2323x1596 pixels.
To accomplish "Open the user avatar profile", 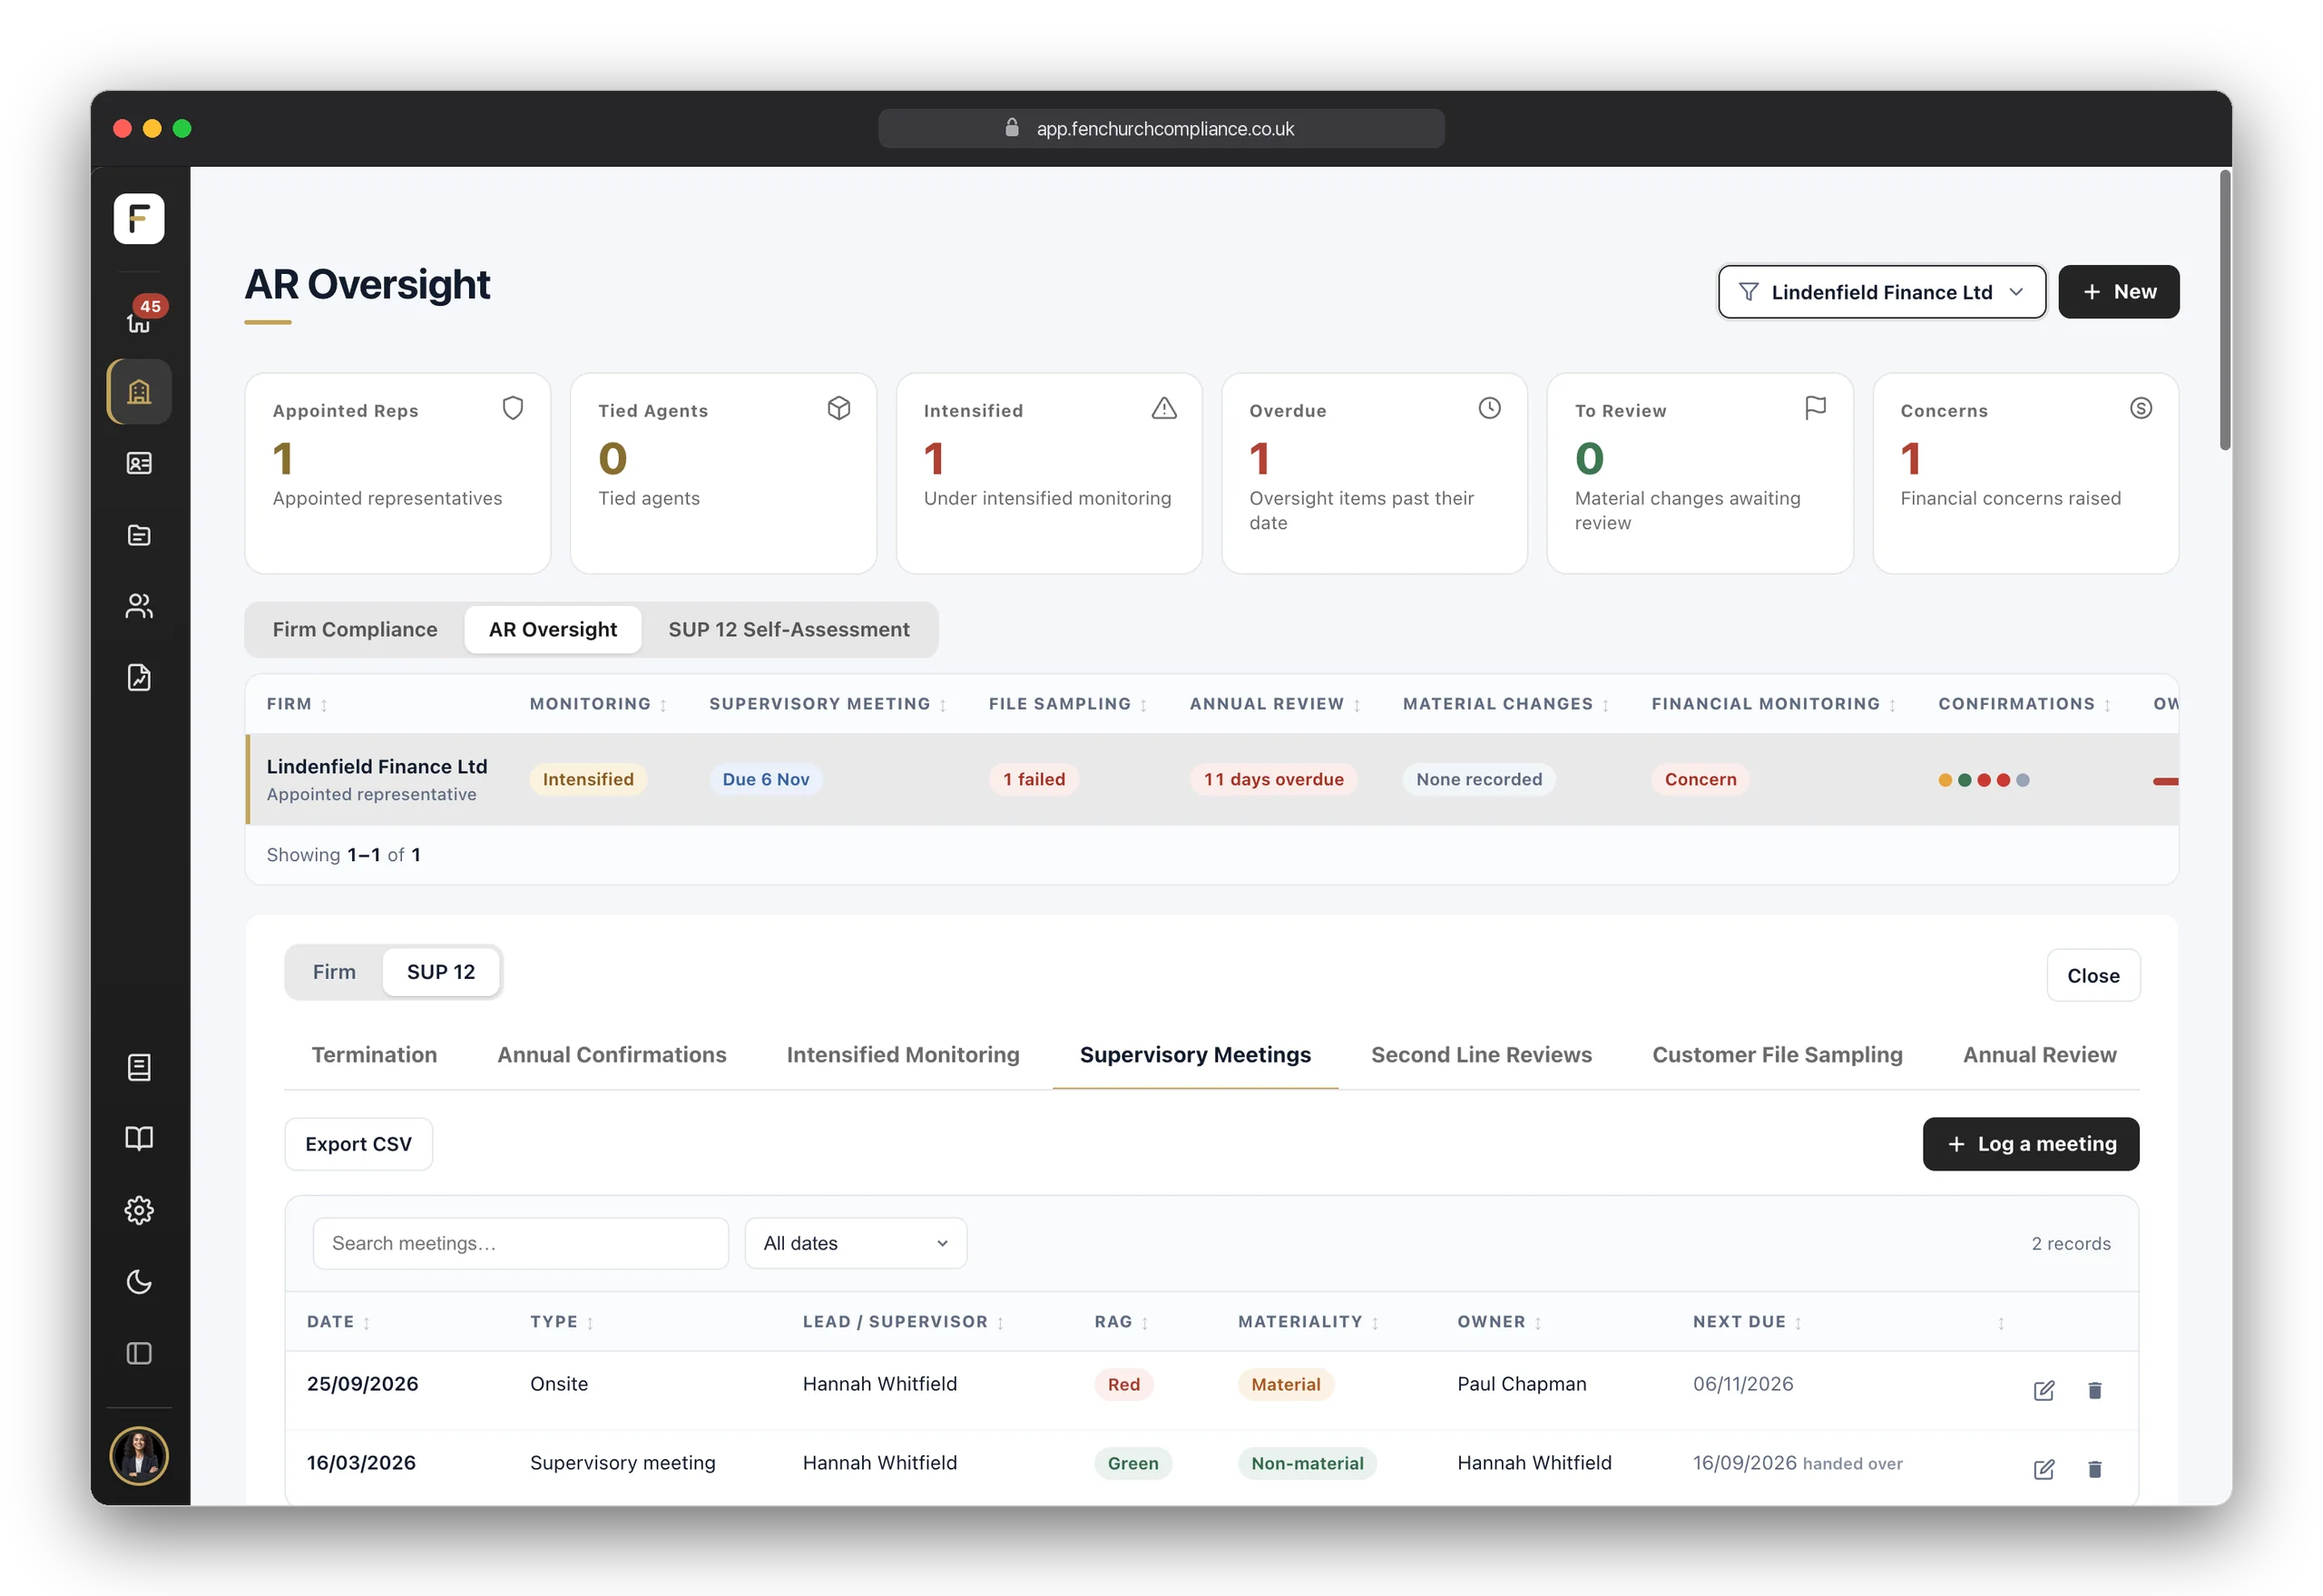I will point(139,1455).
